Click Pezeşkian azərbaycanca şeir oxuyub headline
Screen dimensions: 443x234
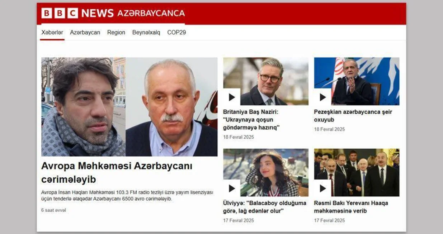(x=353, y=116)
